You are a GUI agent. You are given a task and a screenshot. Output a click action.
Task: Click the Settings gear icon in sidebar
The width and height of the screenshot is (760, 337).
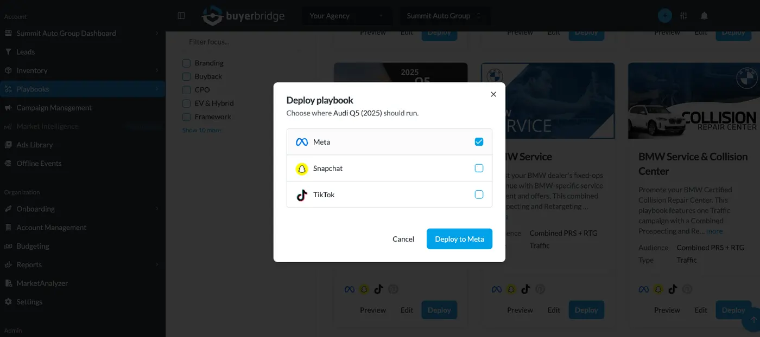[8, 302]
